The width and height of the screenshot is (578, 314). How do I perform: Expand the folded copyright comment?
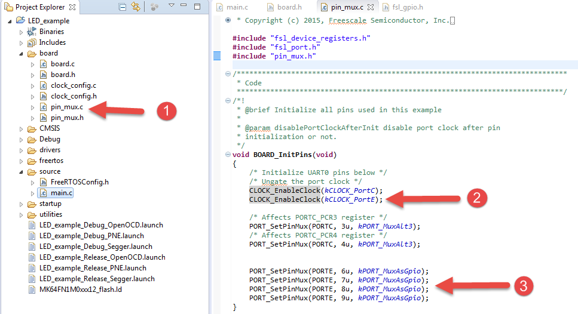(x=228, y=20)
